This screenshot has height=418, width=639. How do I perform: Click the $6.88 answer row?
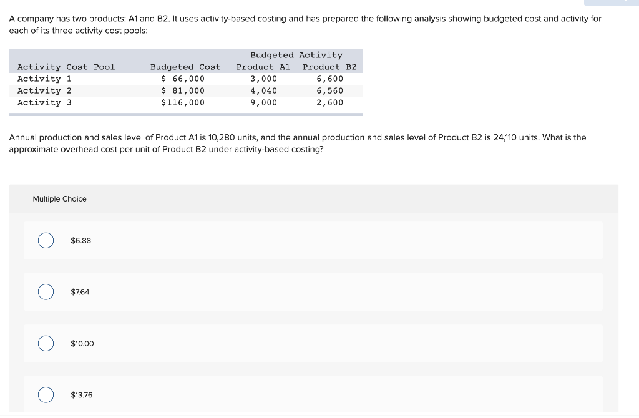tap(312, 240)
